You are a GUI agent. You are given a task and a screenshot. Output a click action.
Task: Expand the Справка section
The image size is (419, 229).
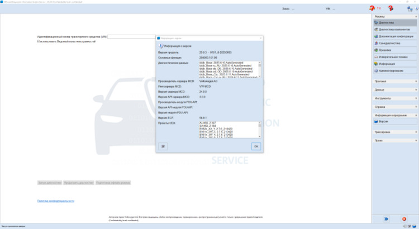pyautogui.click(x=394, y=107)
